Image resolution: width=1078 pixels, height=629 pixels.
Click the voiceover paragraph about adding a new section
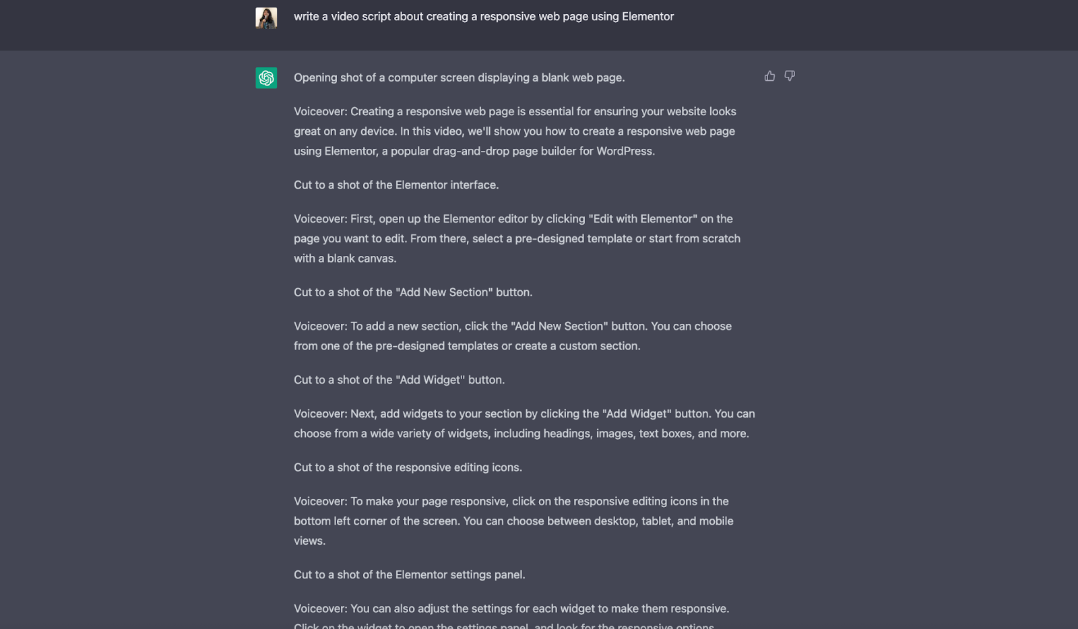[513, 336]
